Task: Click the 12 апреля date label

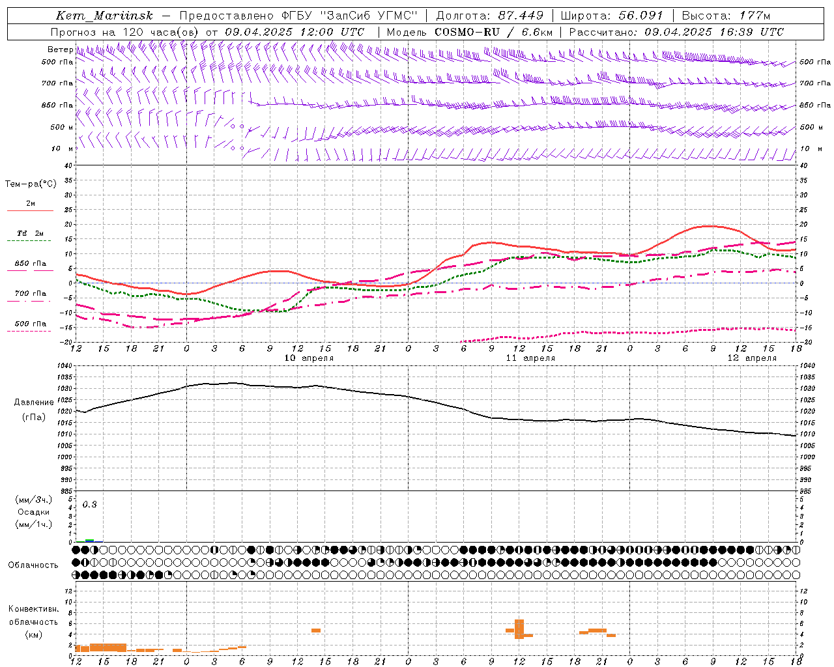Action: (x=752, y=358)
